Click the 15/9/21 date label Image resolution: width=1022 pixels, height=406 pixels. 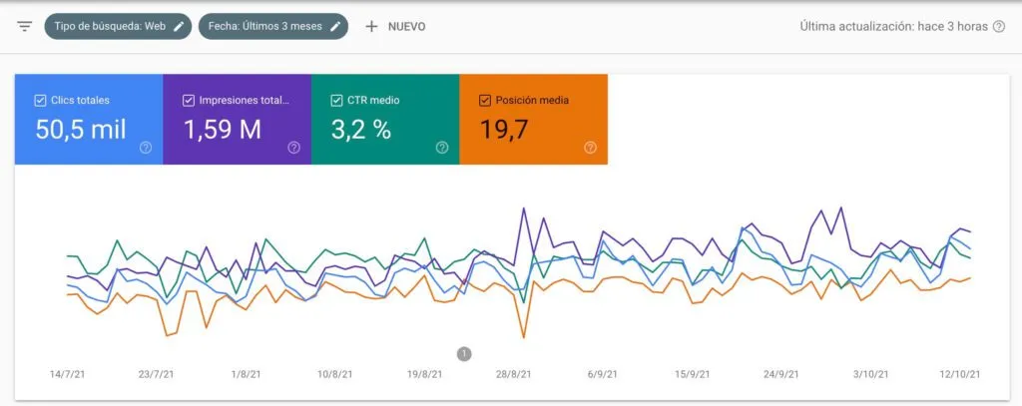coord(693,375)
